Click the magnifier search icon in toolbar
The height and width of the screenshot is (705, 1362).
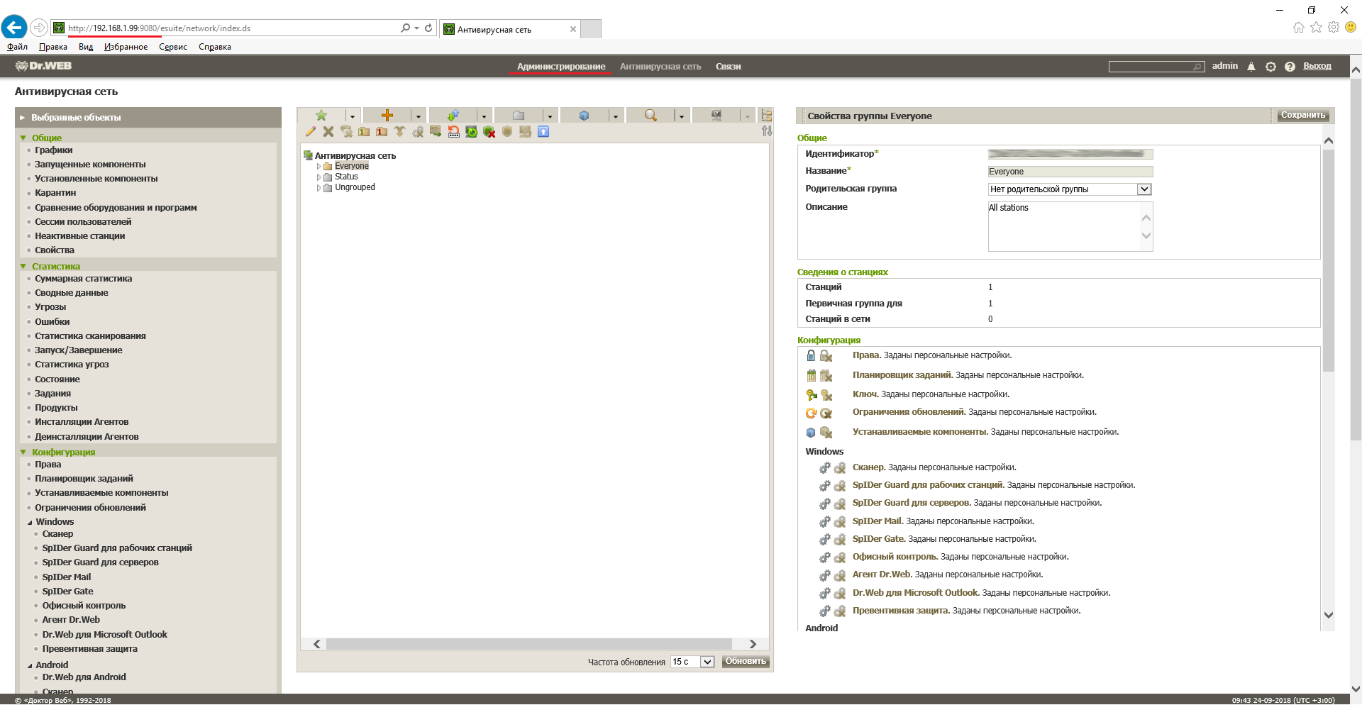pos(650,116)
